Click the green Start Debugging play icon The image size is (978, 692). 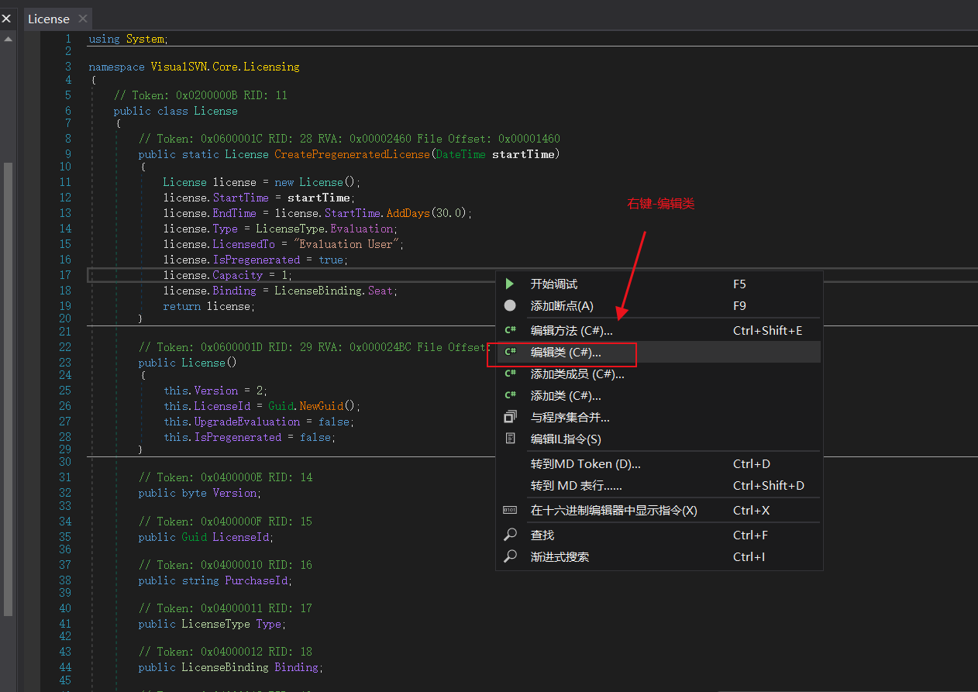(x=510, y=284)
